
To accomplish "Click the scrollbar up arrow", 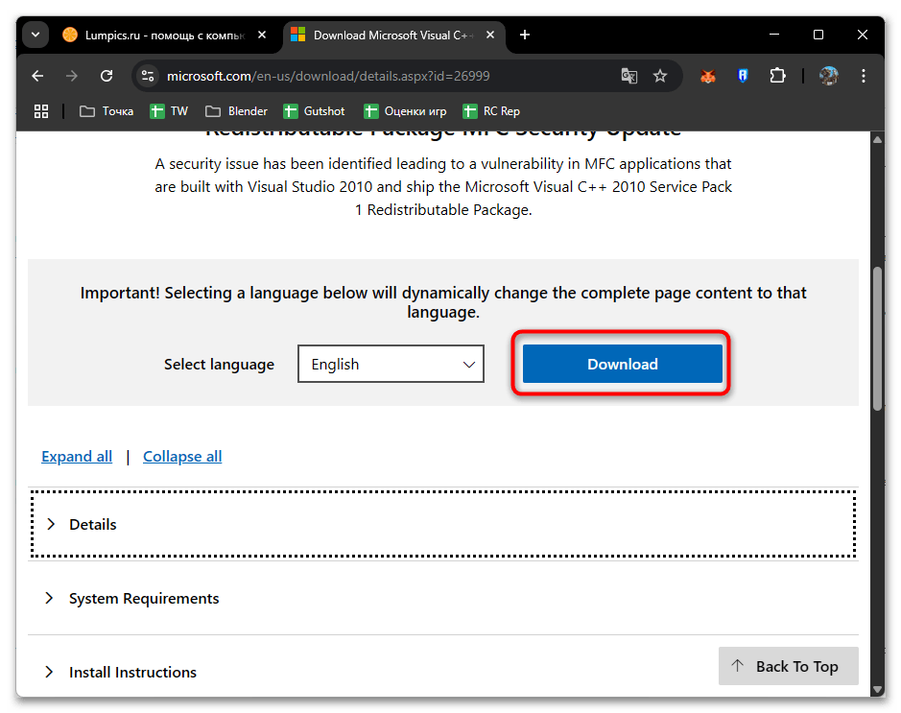I will tap(877, 139).
